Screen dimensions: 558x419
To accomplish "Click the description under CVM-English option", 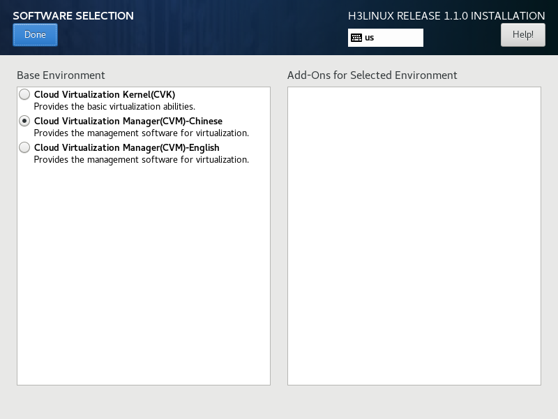I will point(142,160).
